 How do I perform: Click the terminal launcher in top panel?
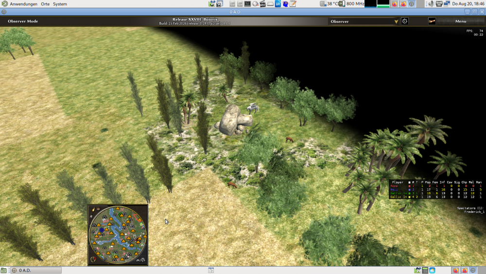pos(247,4)
